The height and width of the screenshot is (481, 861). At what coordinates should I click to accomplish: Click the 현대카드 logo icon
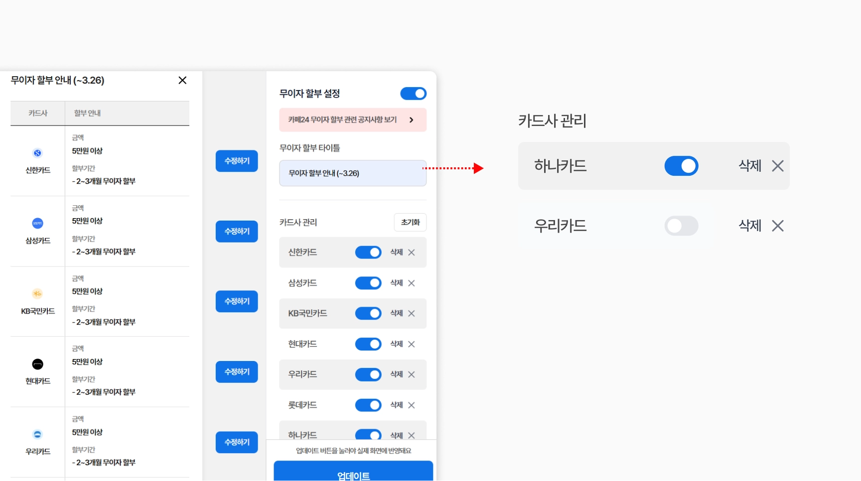37,364
